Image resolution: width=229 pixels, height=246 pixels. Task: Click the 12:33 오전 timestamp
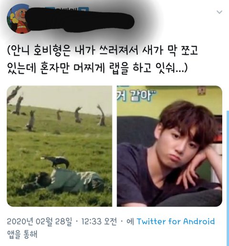[x=99, y=222]
